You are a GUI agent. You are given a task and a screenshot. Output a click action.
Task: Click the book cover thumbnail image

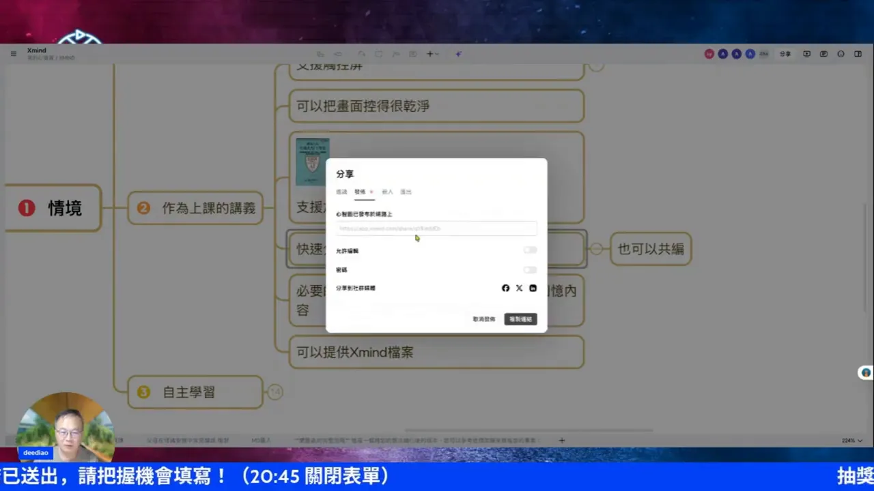(313, 162)
